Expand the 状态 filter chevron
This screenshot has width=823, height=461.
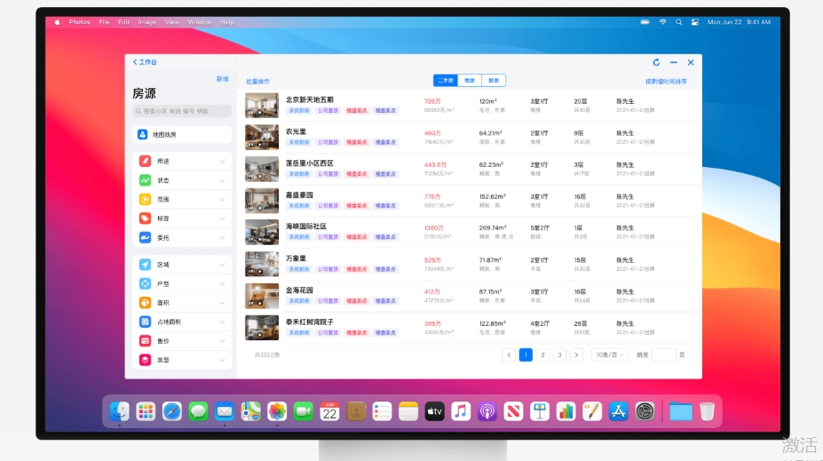[222, 180]
